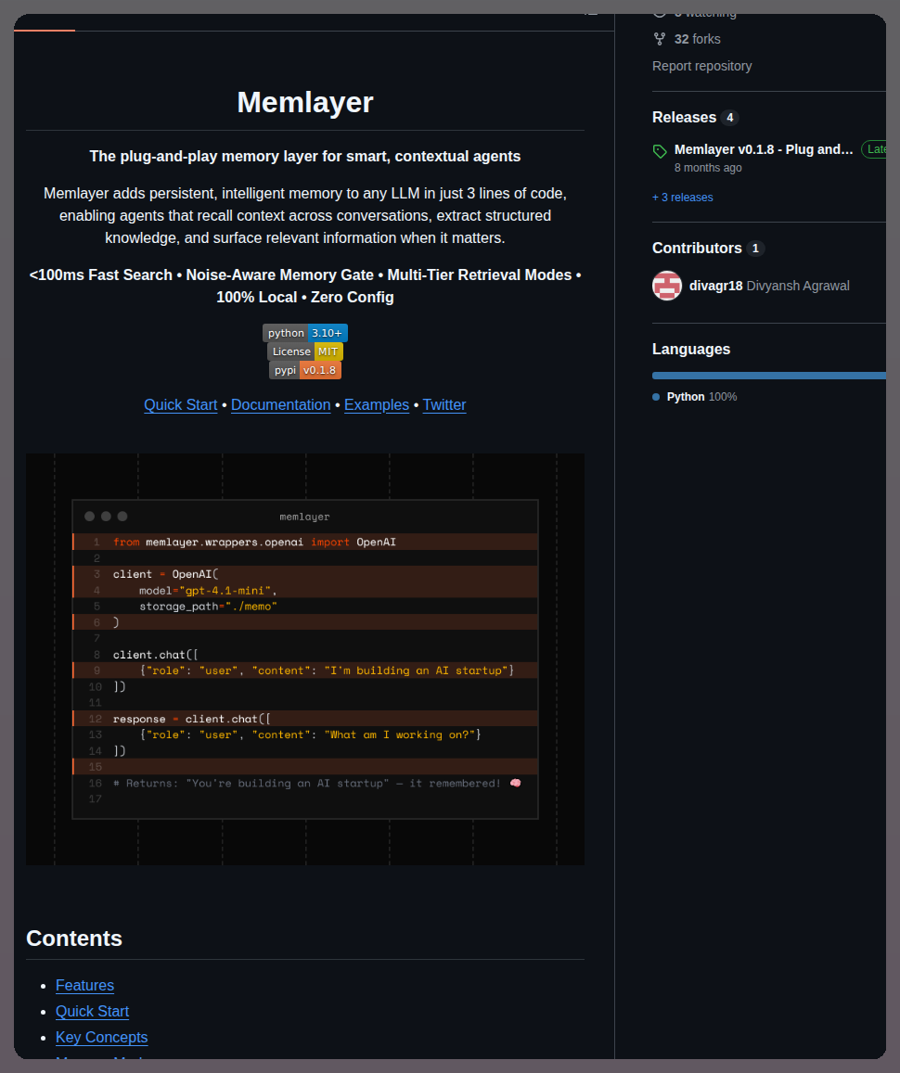900x1073 pixels.
Task: Click Report repository link
Action: tap(701, 66)
